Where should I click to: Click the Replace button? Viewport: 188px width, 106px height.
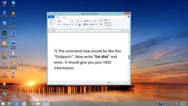(108, 23)
